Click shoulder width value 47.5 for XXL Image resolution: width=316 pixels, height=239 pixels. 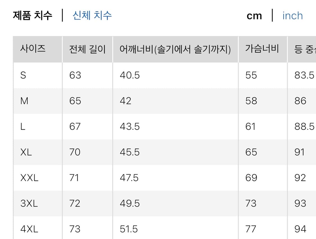[129, 178]
